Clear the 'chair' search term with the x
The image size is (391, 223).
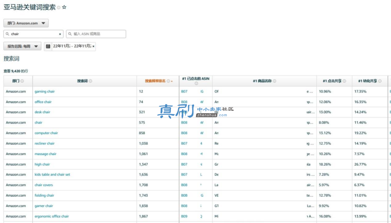60,34
